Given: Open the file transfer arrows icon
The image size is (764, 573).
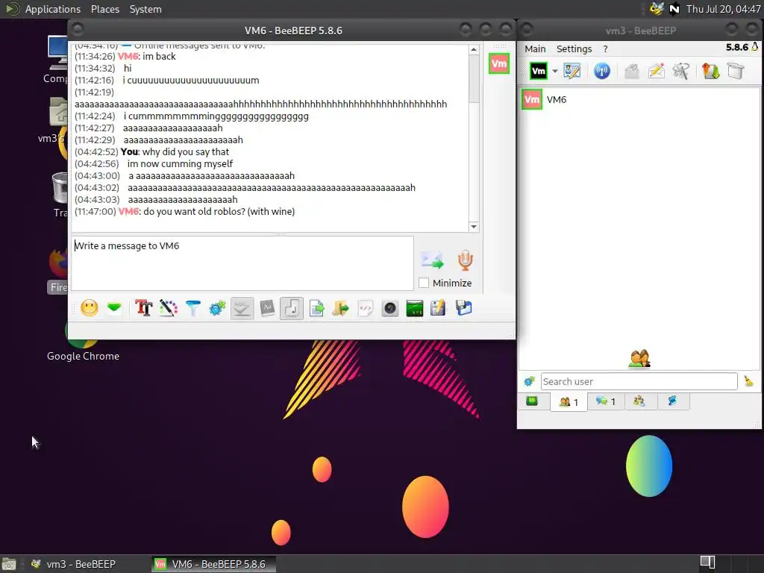Looking at the screenshot, I should click(x=711, y=71).
